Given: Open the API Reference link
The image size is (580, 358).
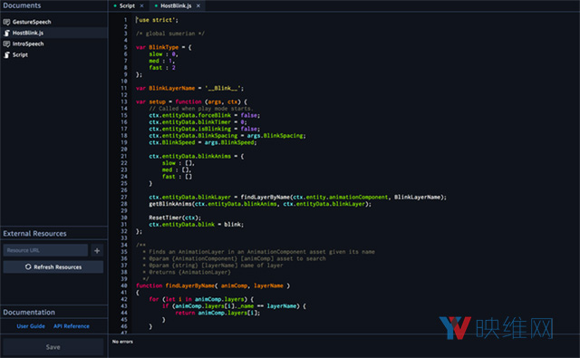Looking at the screenshot, I should click(x=72, y=326).
